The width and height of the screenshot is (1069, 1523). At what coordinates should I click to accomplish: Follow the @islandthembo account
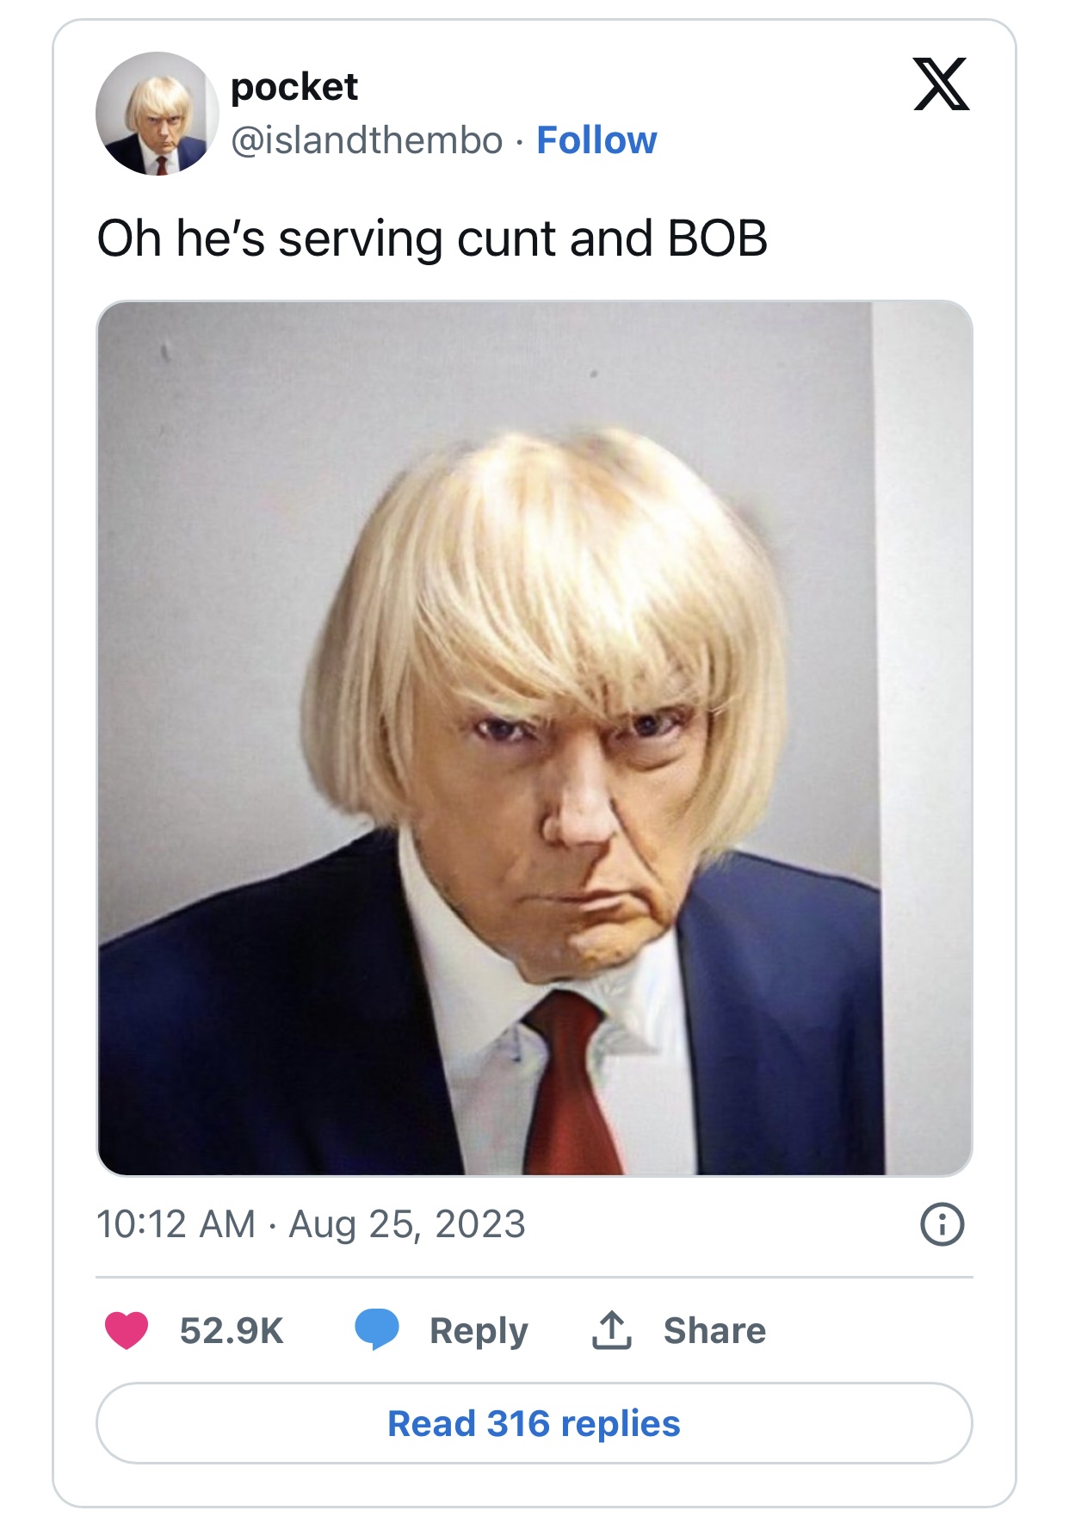click(596, 140)
